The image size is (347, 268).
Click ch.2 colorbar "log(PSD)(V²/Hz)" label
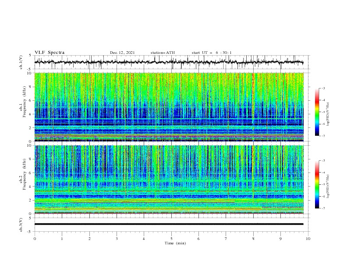(x=328, y=186)
